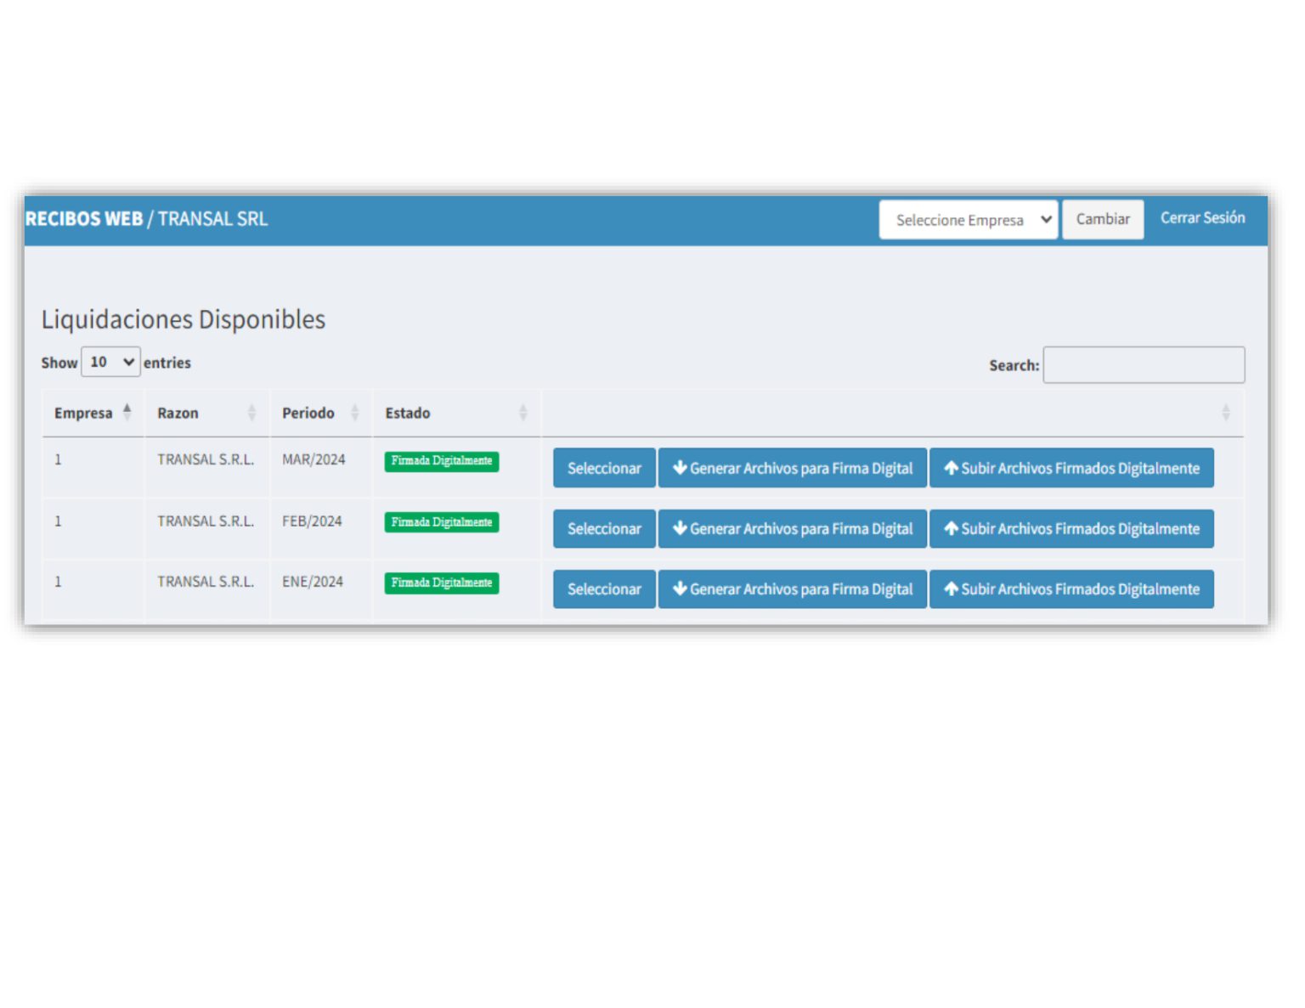The height and width of the screenshot is (1008, 1305).
Task: Click the download arrow icon in FEB/2024 row
Action: (680, 528)
